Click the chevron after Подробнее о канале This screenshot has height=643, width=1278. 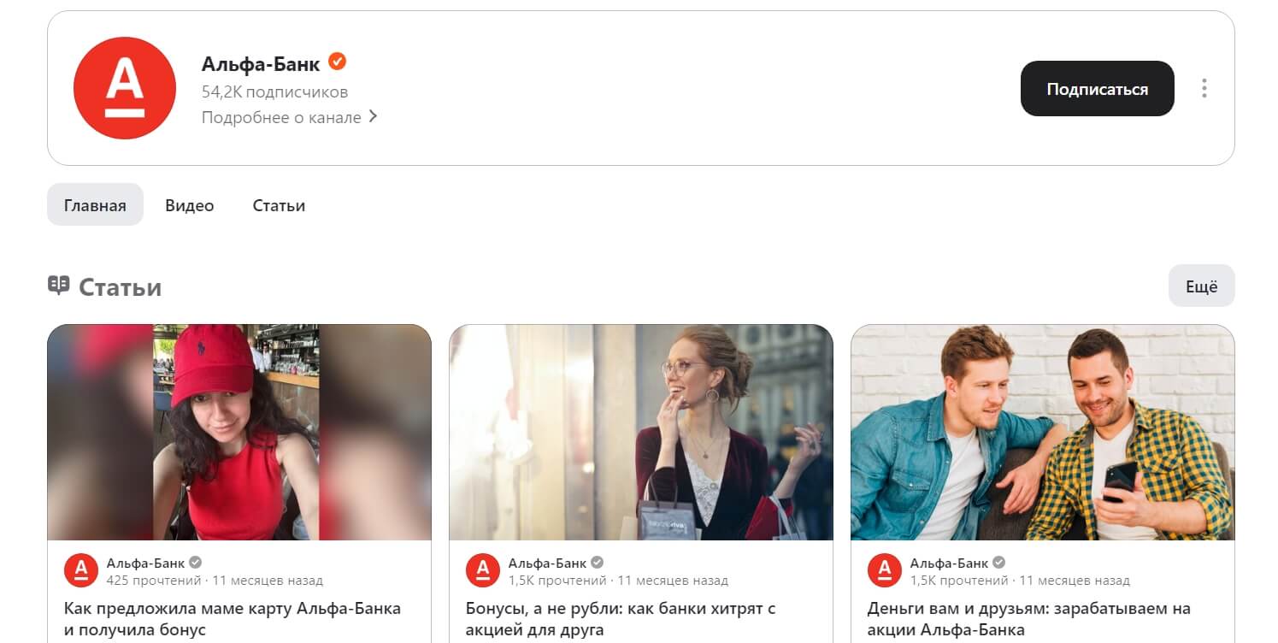click(x=373, y=116)
